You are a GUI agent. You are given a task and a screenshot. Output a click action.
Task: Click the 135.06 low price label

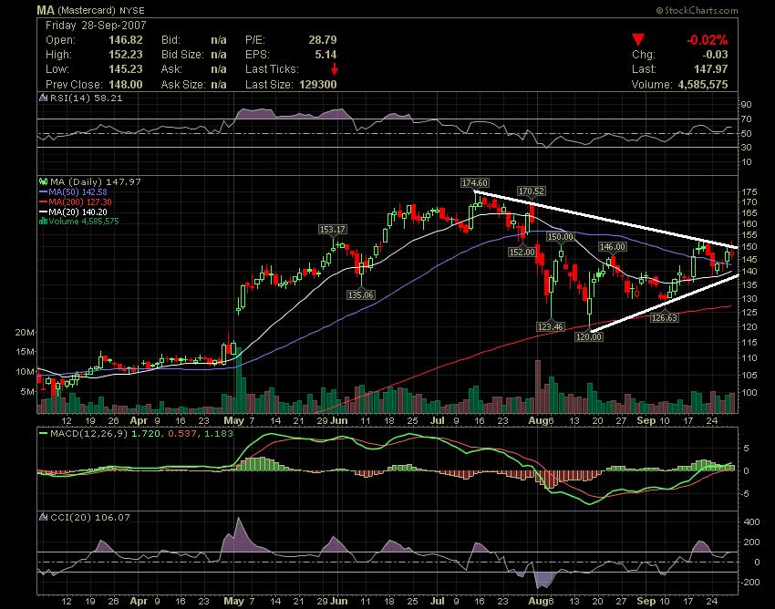361,294
